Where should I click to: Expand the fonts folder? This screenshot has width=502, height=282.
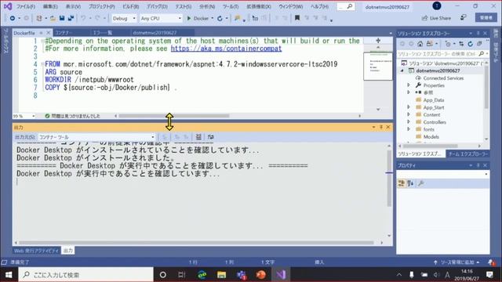[409, 129]
